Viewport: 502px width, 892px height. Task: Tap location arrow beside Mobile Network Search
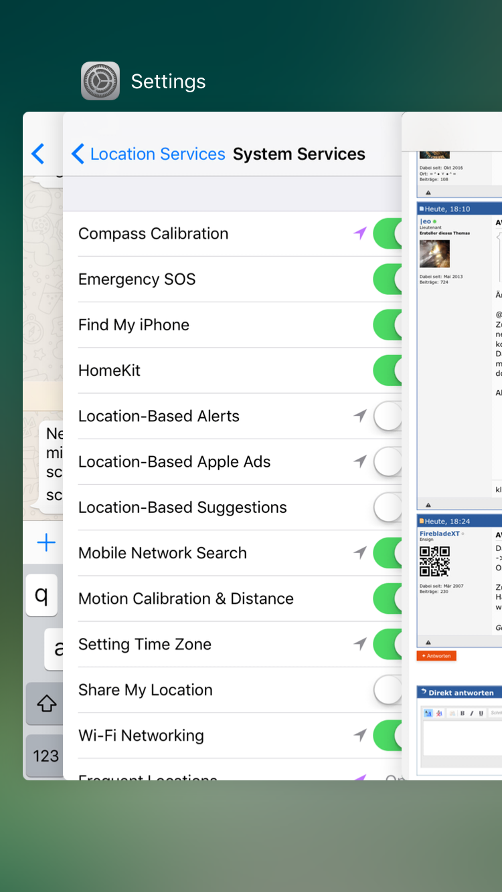[x=361, y=553]
